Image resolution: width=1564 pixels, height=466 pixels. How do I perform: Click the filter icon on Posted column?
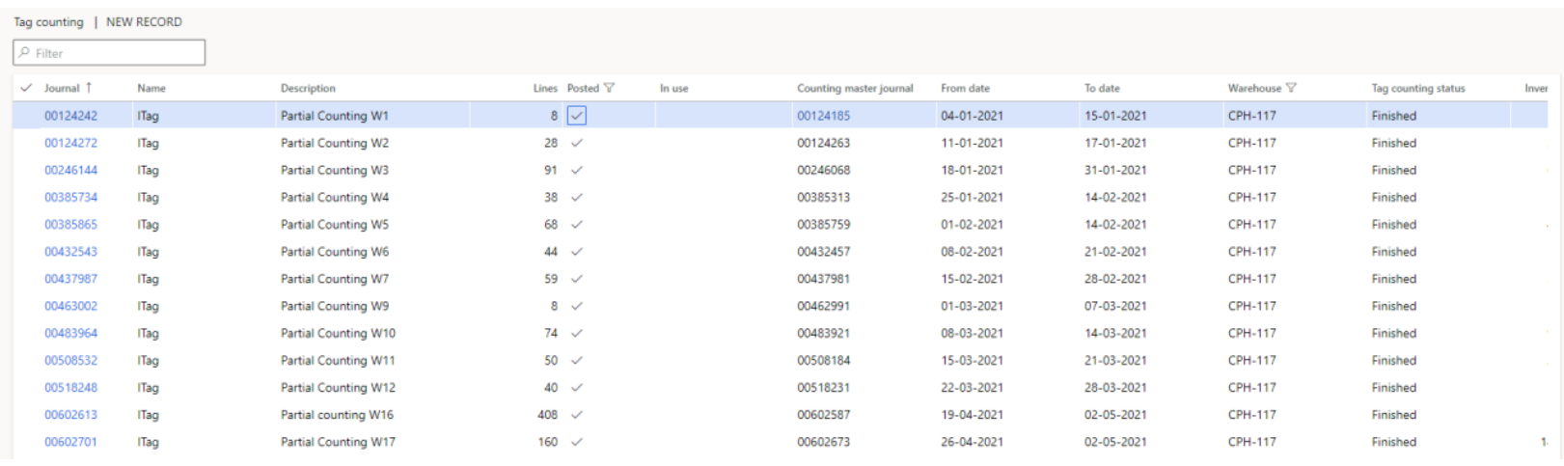pos(609,88)
